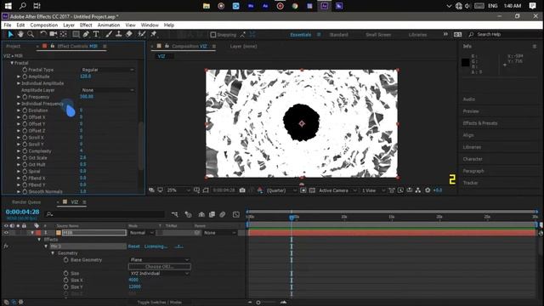
Task: Select the Selection arrow tool
Action: pyautogui.click(x=10, y=34)
